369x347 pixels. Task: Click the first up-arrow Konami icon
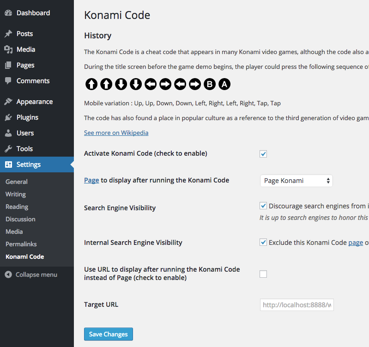(91, 84)
